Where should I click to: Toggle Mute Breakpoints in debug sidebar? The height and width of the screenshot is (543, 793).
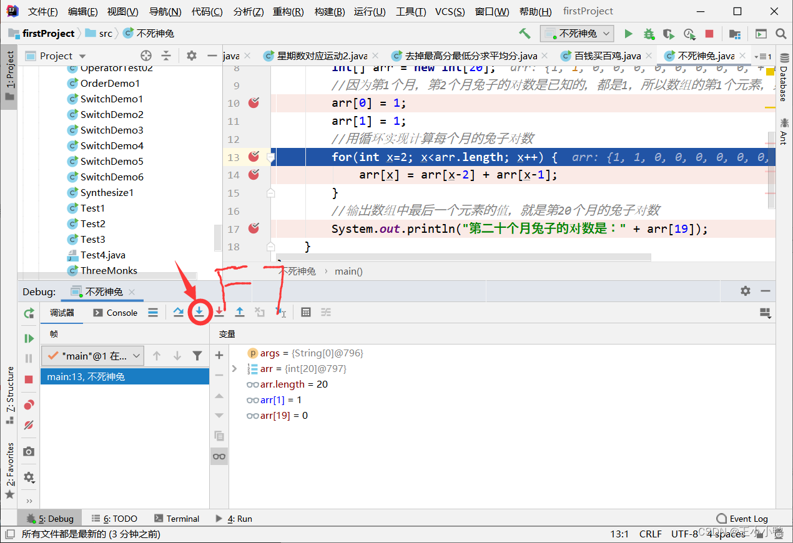coord(29,425)
